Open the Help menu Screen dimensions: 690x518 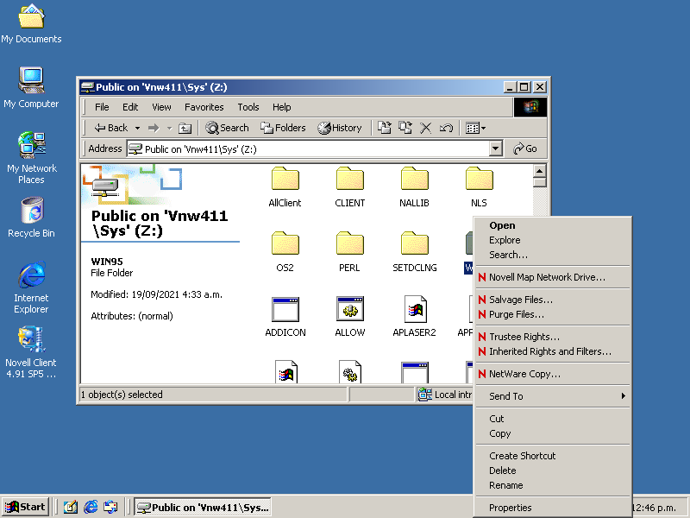[282, 107]
